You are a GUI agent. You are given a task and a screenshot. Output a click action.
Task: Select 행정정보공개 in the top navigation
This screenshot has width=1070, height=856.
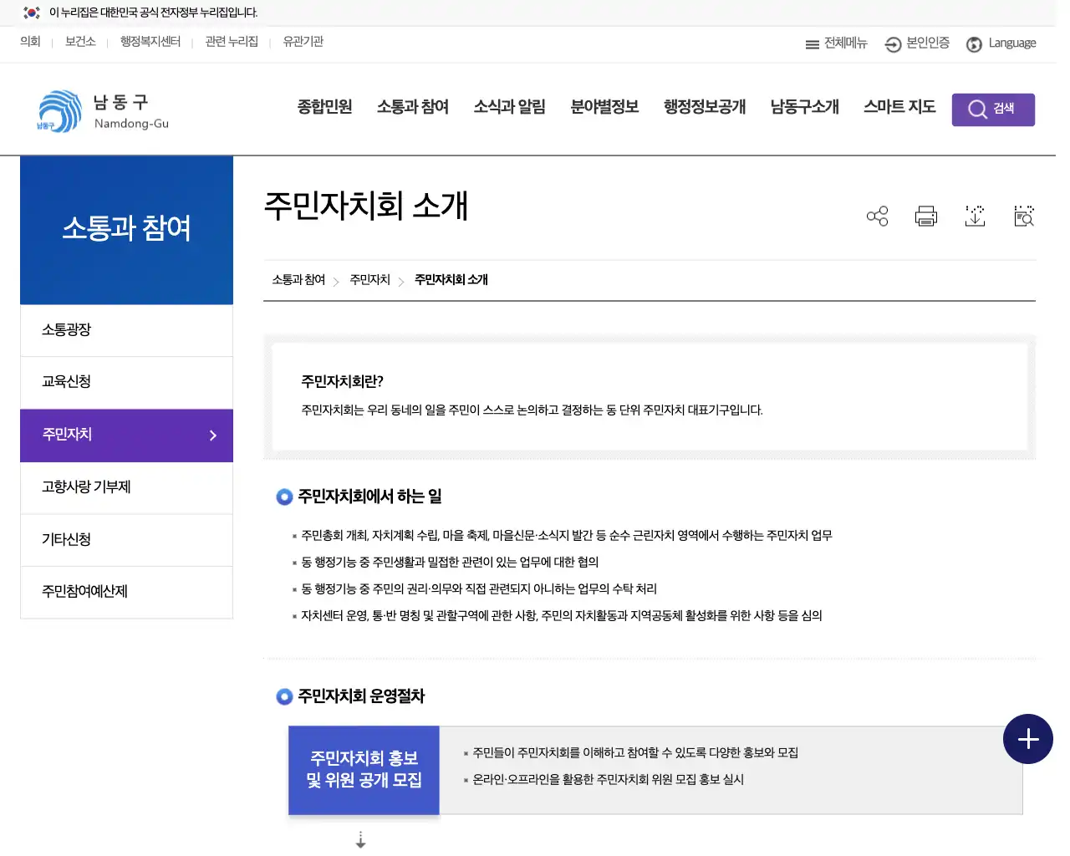(x=704, y=107)
